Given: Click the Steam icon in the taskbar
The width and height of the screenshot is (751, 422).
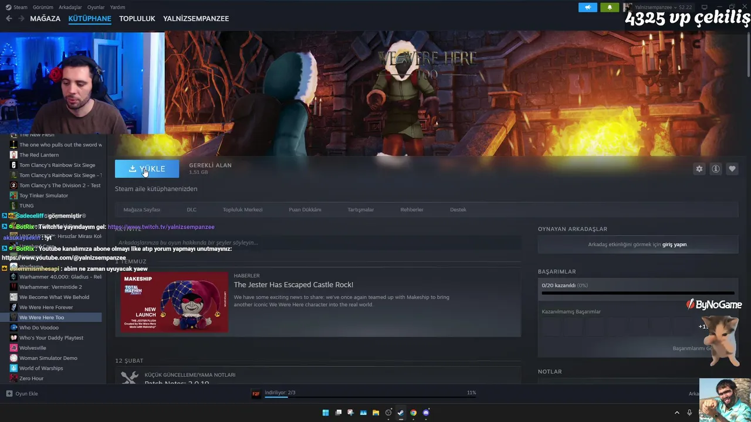Looking at the screenshot, I should (401, 413).
